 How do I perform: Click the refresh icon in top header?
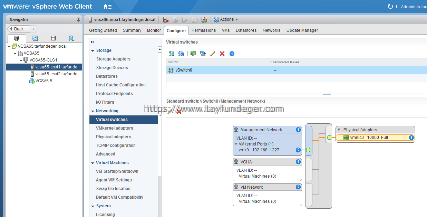(x=390, y=7)
